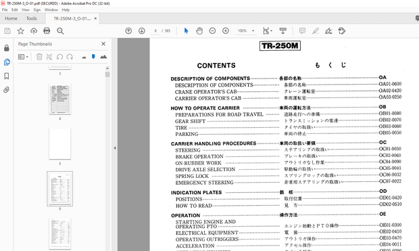Click 'SPRING LOCK' contents entry
This screenshot has width=419, height=251.
pyautogui.click(x=192, y=176)
